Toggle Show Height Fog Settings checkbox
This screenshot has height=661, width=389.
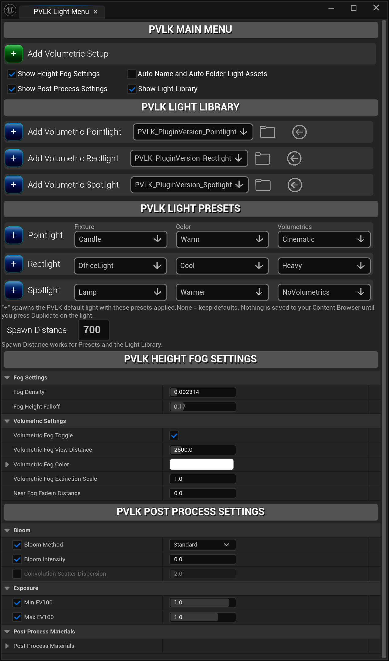point(12,74)
